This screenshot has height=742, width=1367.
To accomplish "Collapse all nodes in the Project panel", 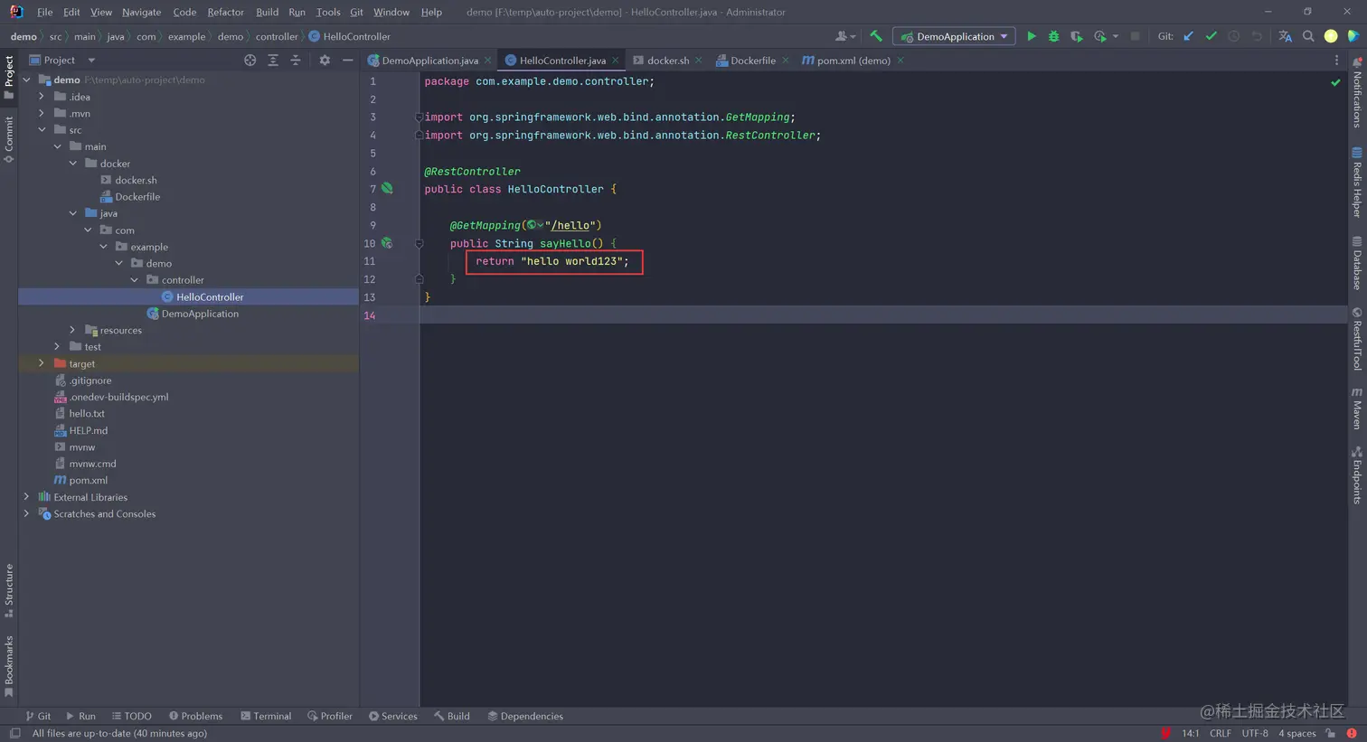I will point(296,61).
